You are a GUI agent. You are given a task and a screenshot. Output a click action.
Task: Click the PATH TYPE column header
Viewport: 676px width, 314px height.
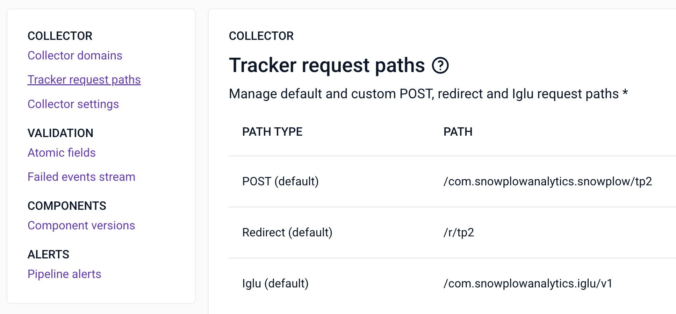pos(272,132)
